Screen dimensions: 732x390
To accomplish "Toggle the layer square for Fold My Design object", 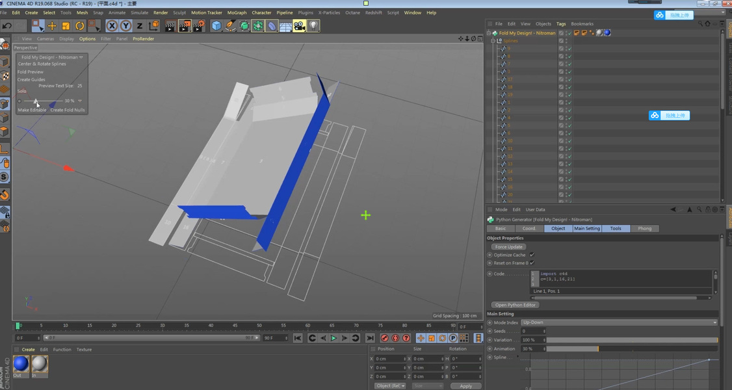I will point(561,33).
